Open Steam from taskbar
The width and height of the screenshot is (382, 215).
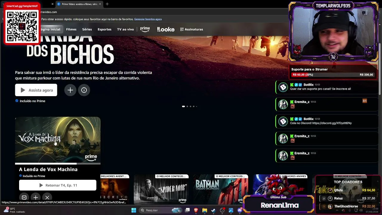[x=213, y=210]
